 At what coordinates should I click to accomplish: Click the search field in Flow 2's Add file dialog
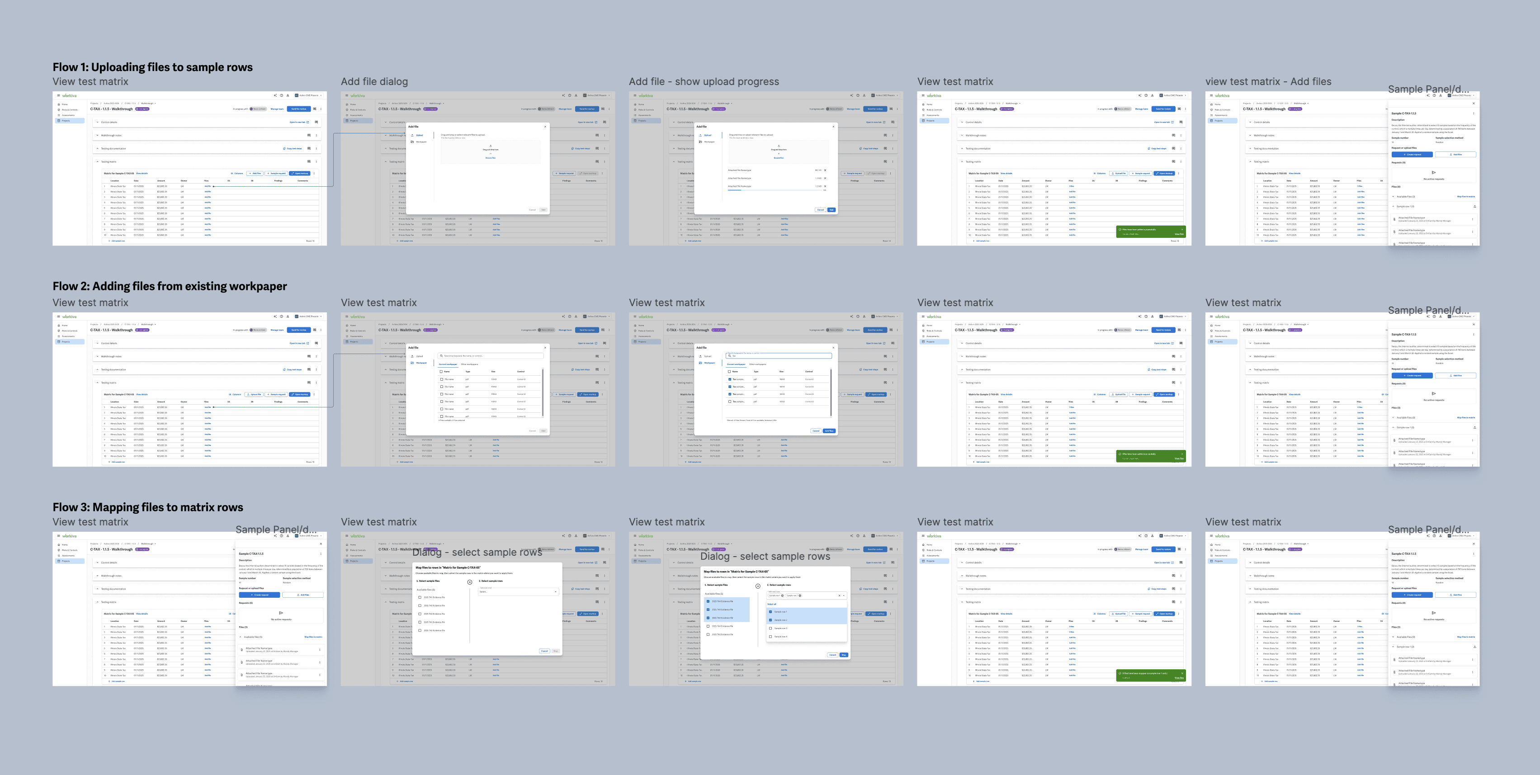pyautogui.click(x=491, y=356)
